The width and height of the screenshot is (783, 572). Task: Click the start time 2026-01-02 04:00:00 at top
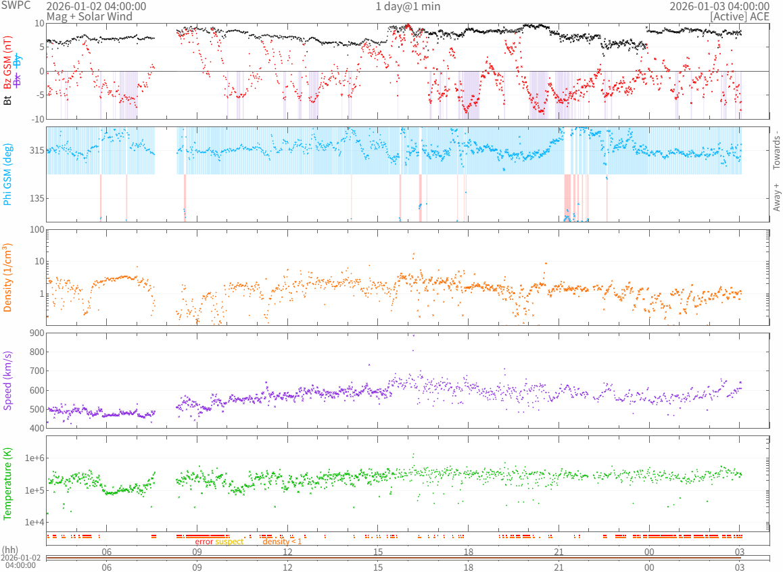(x=96, y=6)
